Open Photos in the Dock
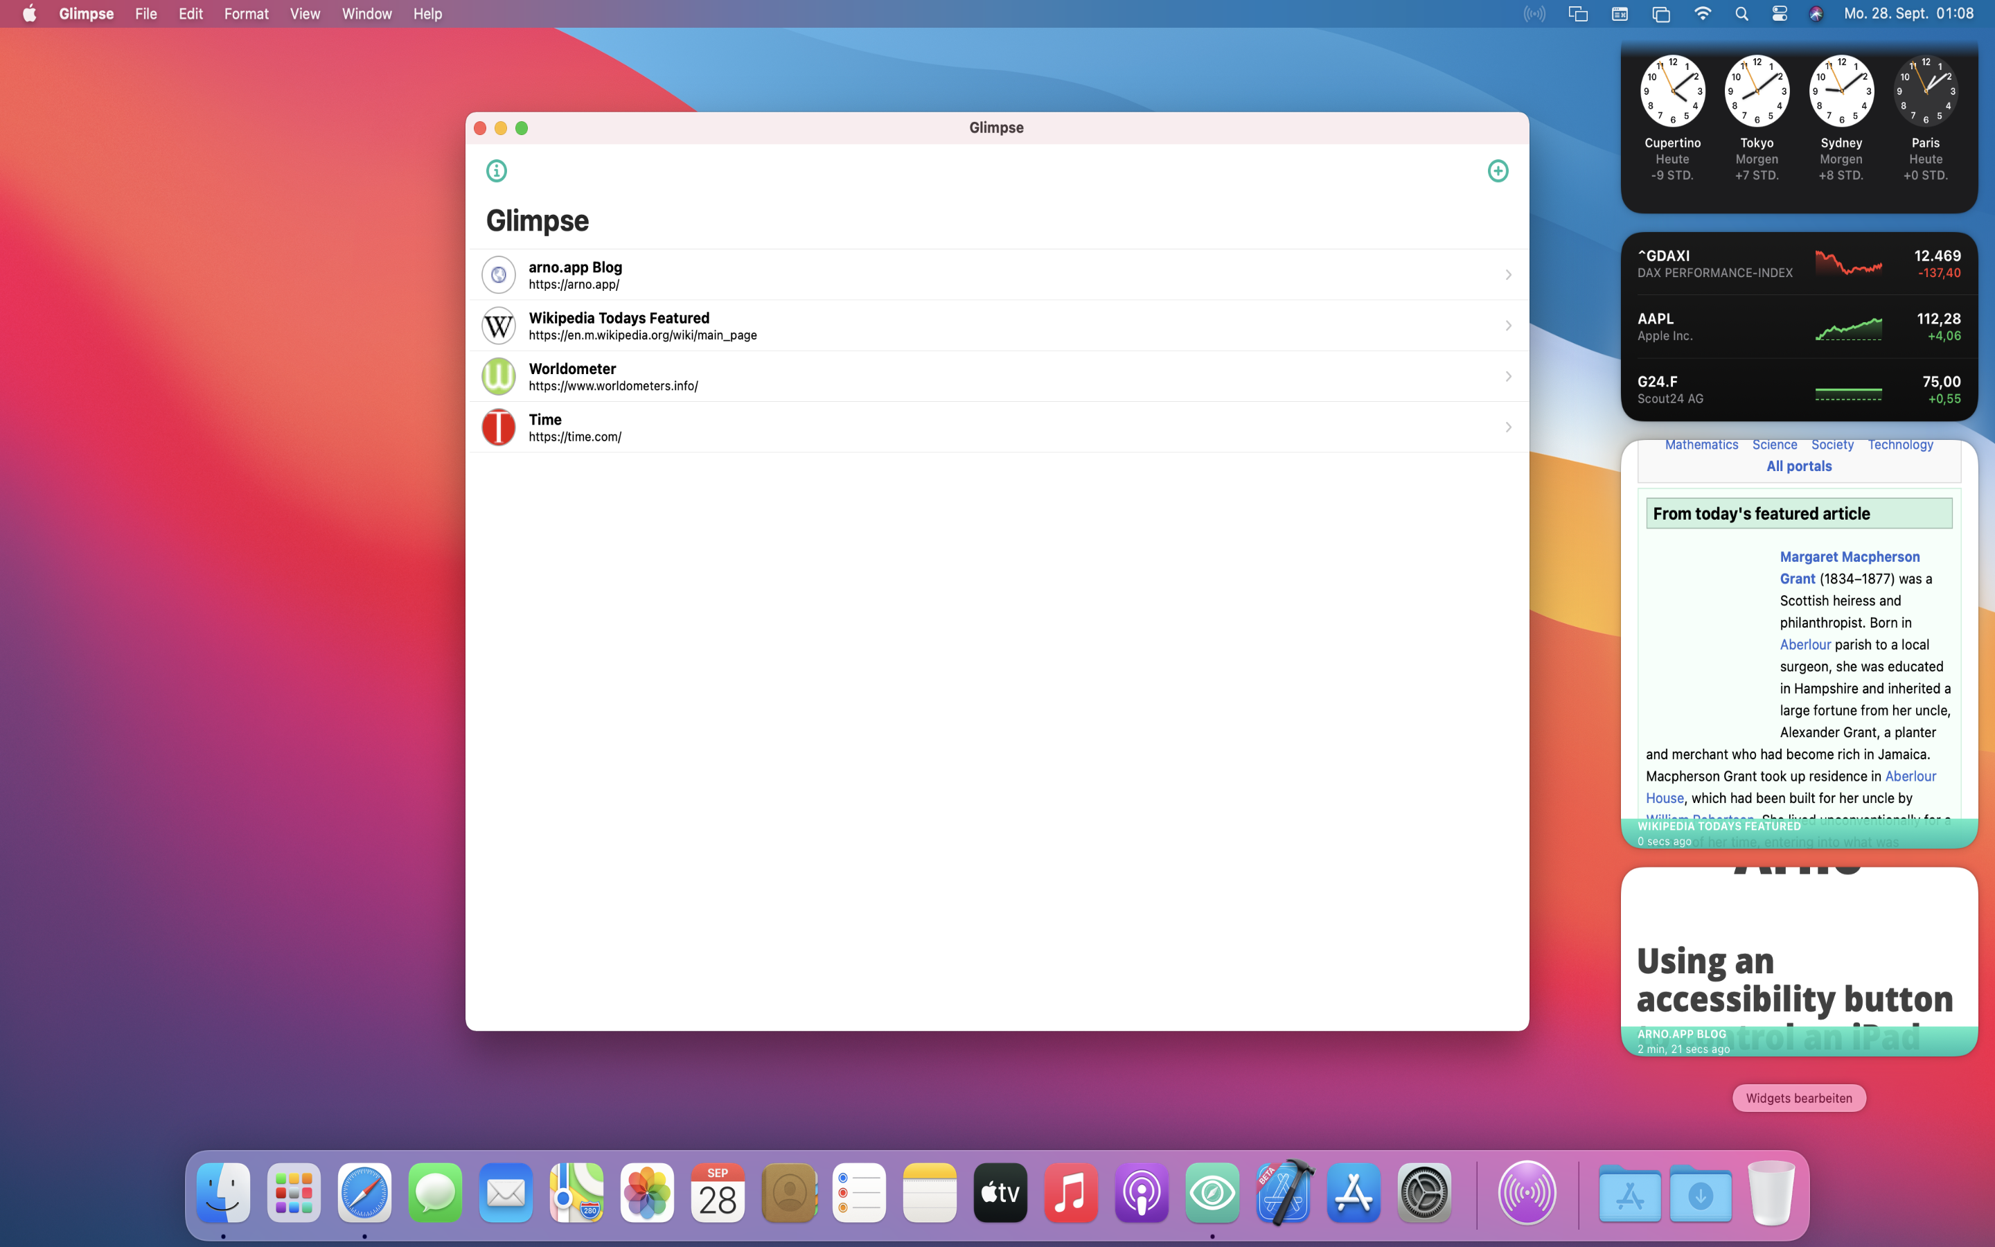This screenshot has width=1995, height=1247. 647,1192
